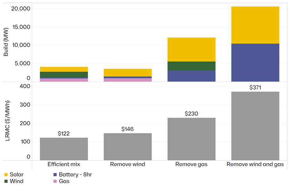The width and height of the screenshot is (290, 190).
Task: Click the Solar segment in Remove gas bar
Action: (x=191, y=49)
